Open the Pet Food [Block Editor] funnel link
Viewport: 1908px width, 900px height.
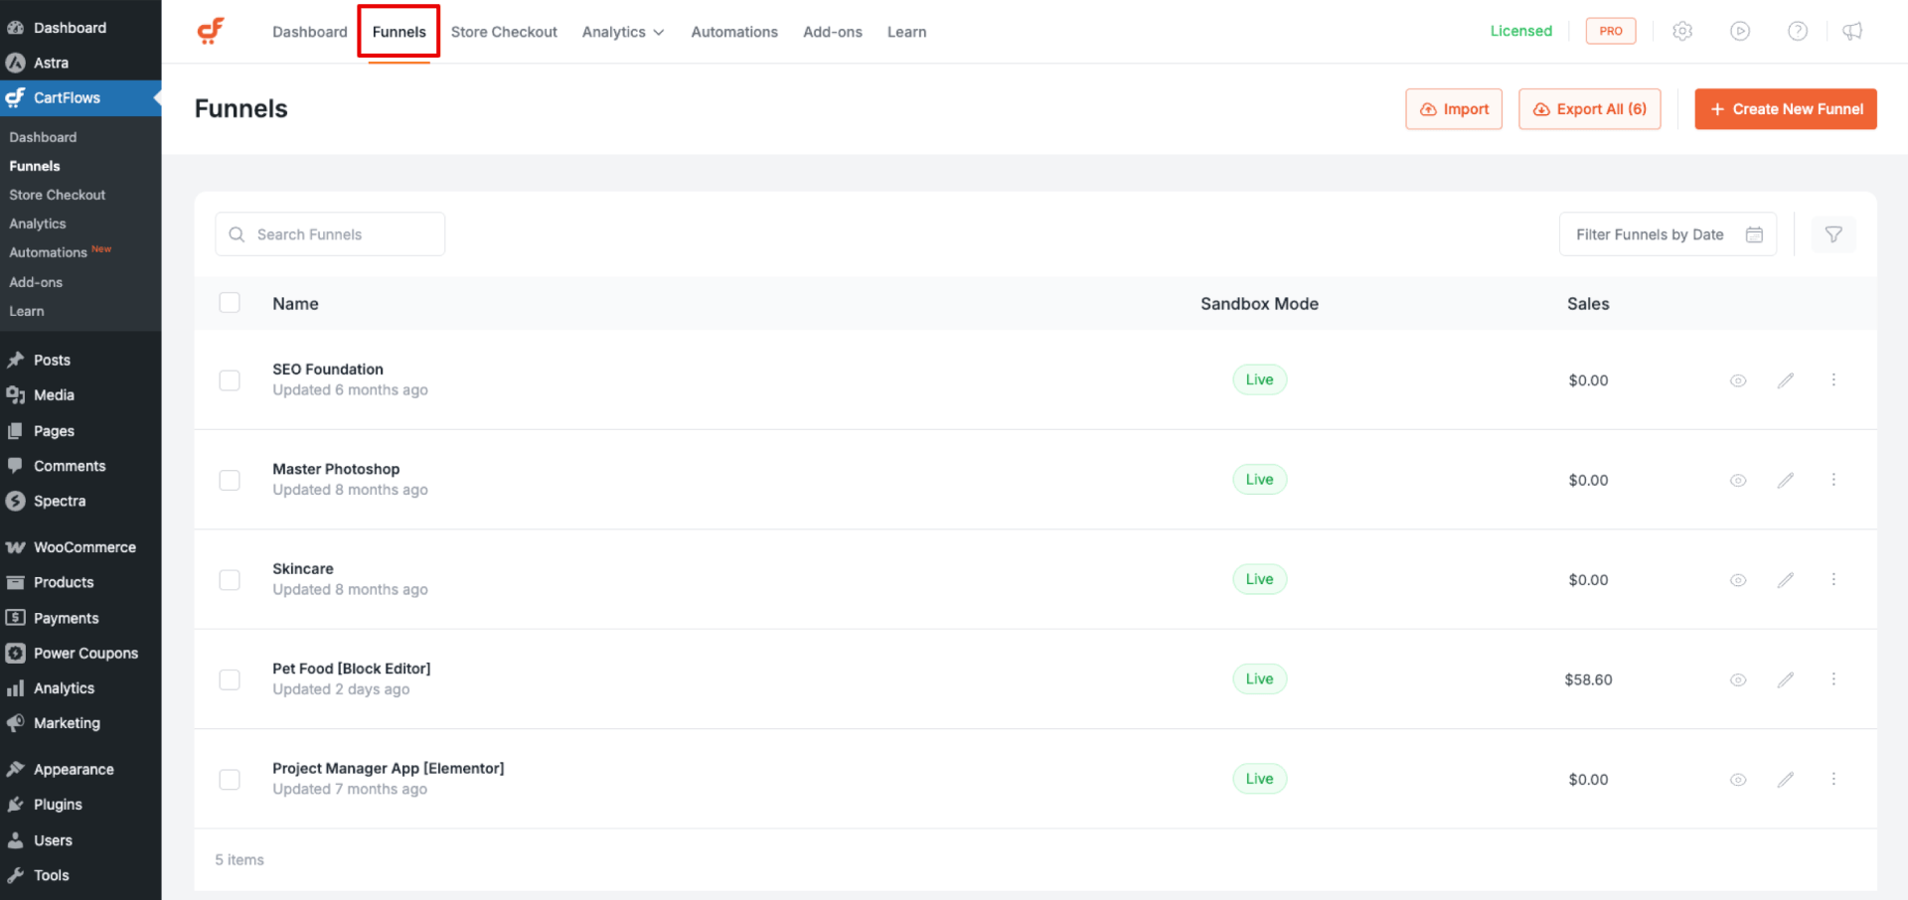pyautogui.click(x=352, y=669)
